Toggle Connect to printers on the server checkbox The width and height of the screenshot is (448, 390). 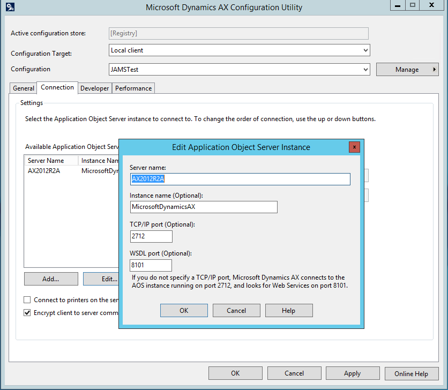[27, 300]
